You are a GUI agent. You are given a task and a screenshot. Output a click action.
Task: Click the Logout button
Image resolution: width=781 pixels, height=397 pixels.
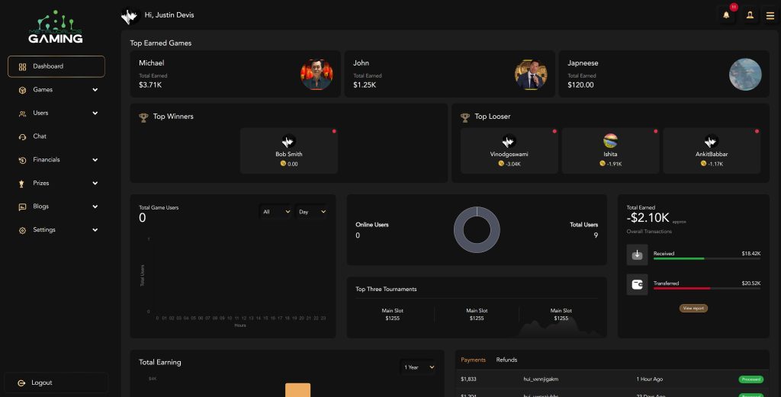click(x=56, y=383)
